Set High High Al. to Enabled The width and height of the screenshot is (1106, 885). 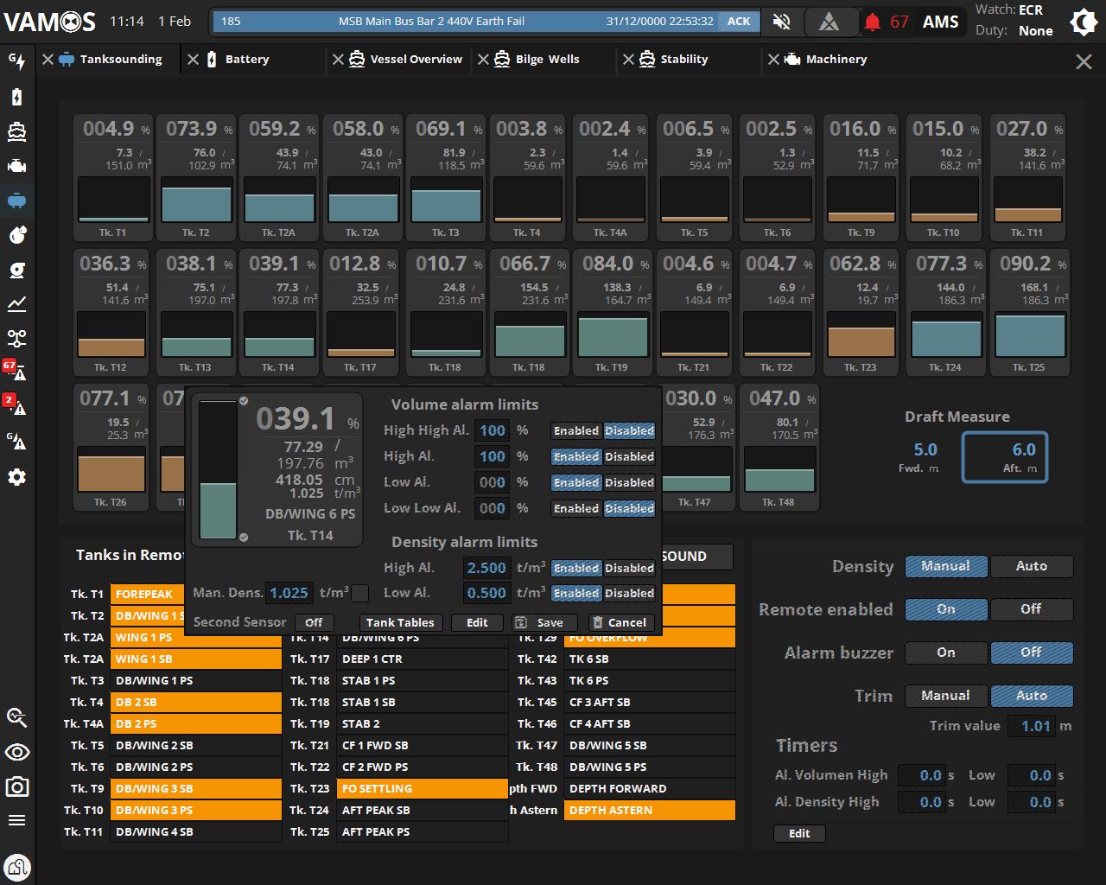pyautogui.click(x=576, y=430)
